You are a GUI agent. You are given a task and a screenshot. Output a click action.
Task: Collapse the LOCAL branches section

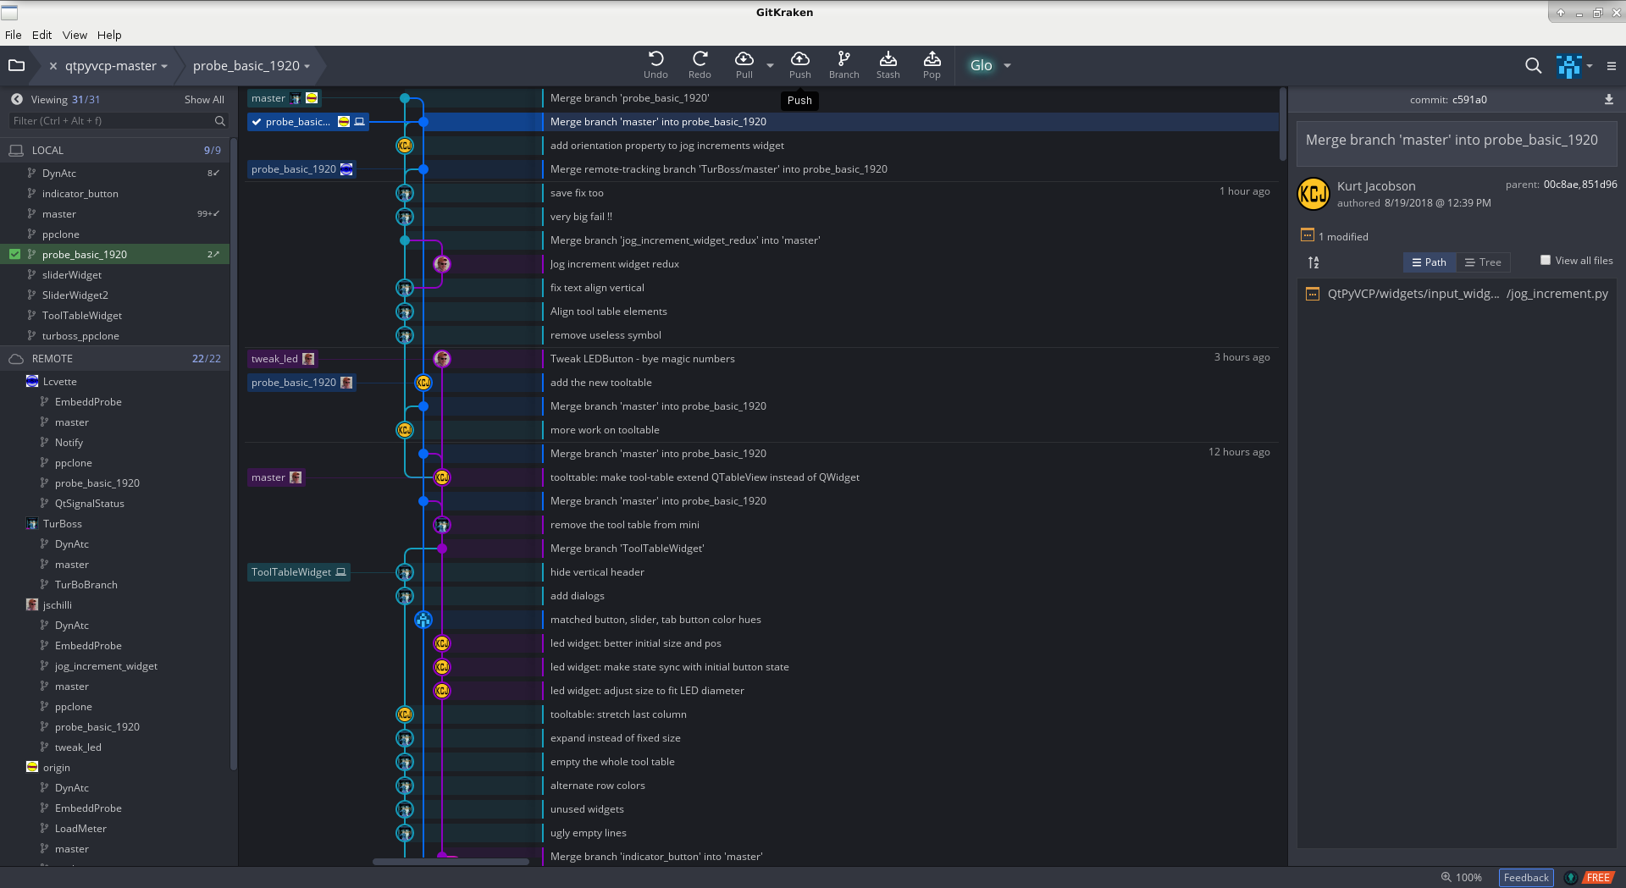tap(47, 150)
